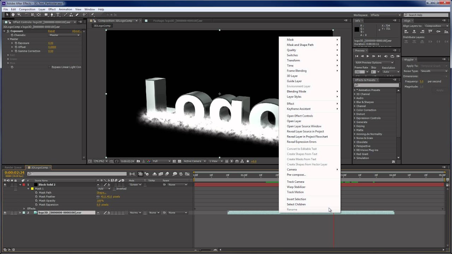Open Screen blending mode dropdown for Black Solid 2

pos(136,185)
